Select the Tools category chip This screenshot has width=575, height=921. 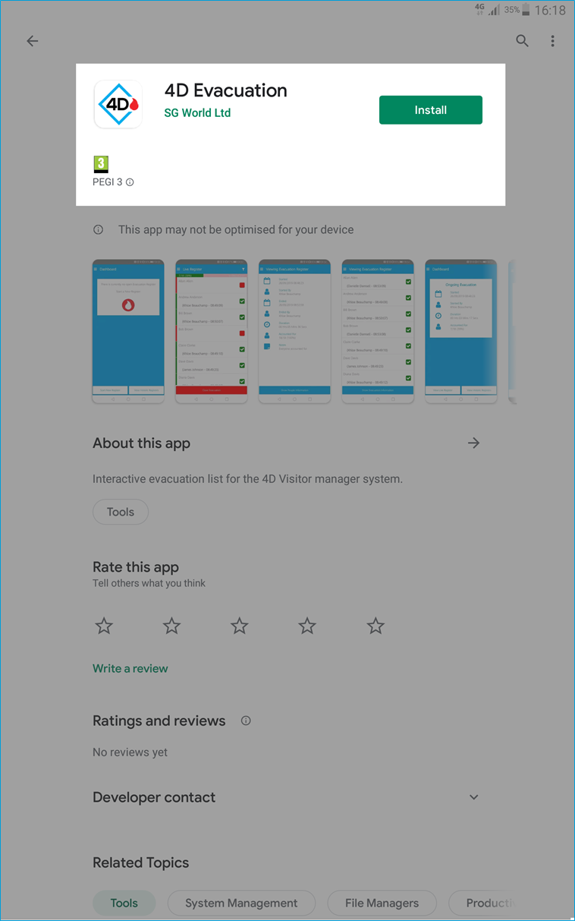pos(121,512)
